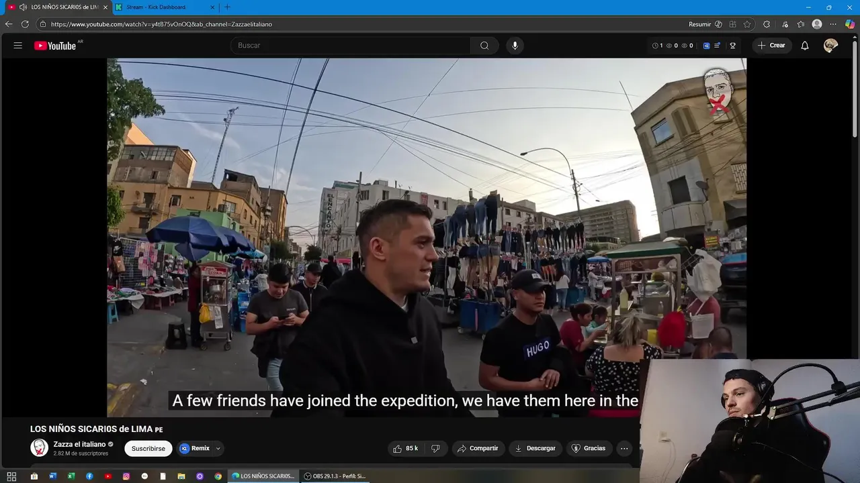Open the Edge settings three-dot menu
The height and width of the screenshot is (483, 860).
point(833,24)
